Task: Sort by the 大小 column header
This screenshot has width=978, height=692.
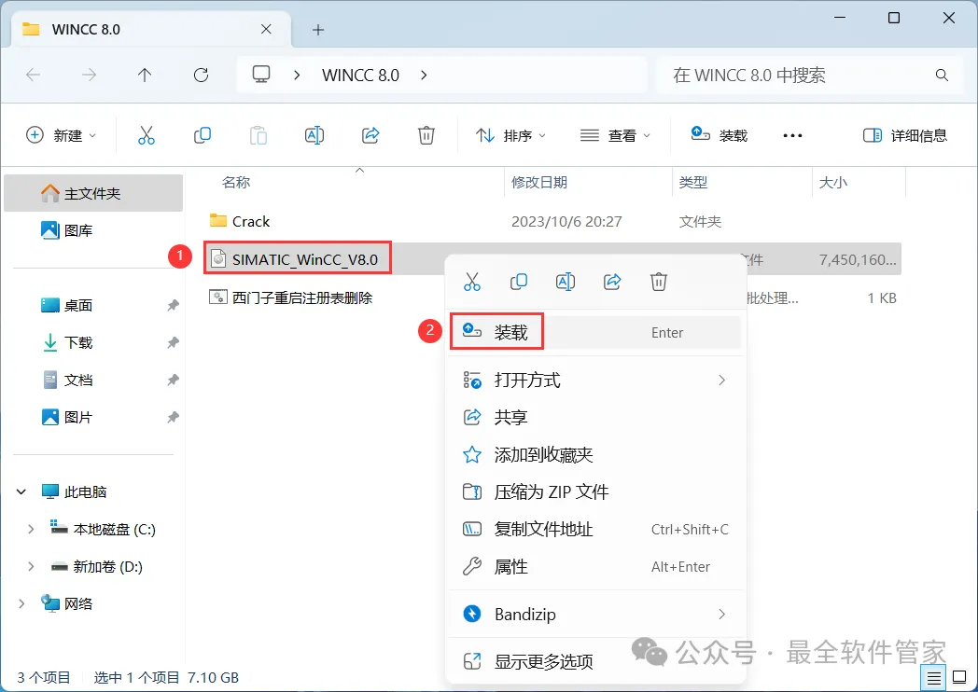Action: 833,183
